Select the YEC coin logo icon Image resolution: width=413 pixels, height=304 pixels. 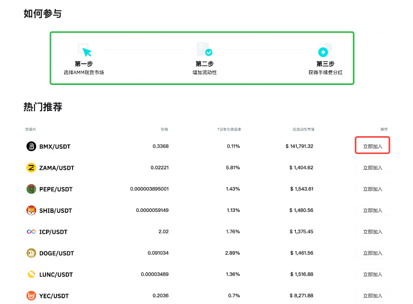click(x=31, y=296)
